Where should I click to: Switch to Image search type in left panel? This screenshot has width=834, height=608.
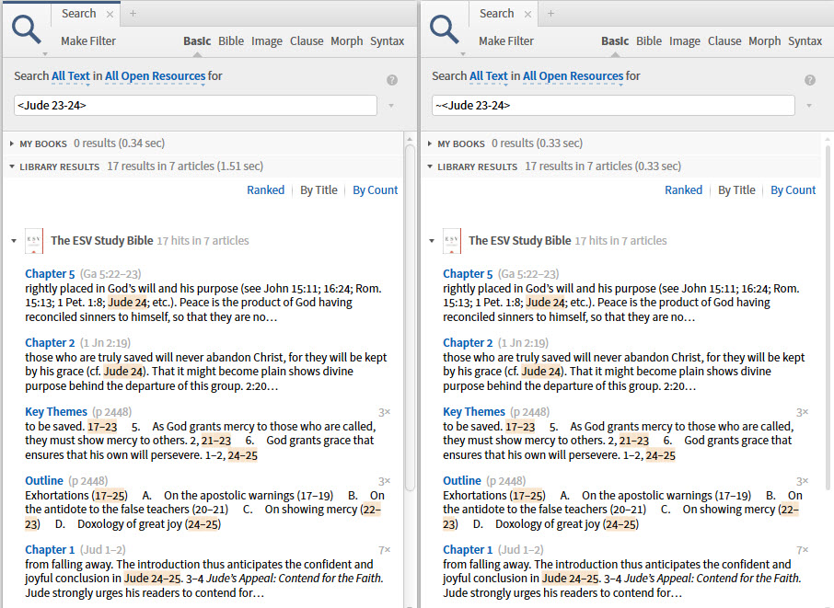tap(267, 40)
